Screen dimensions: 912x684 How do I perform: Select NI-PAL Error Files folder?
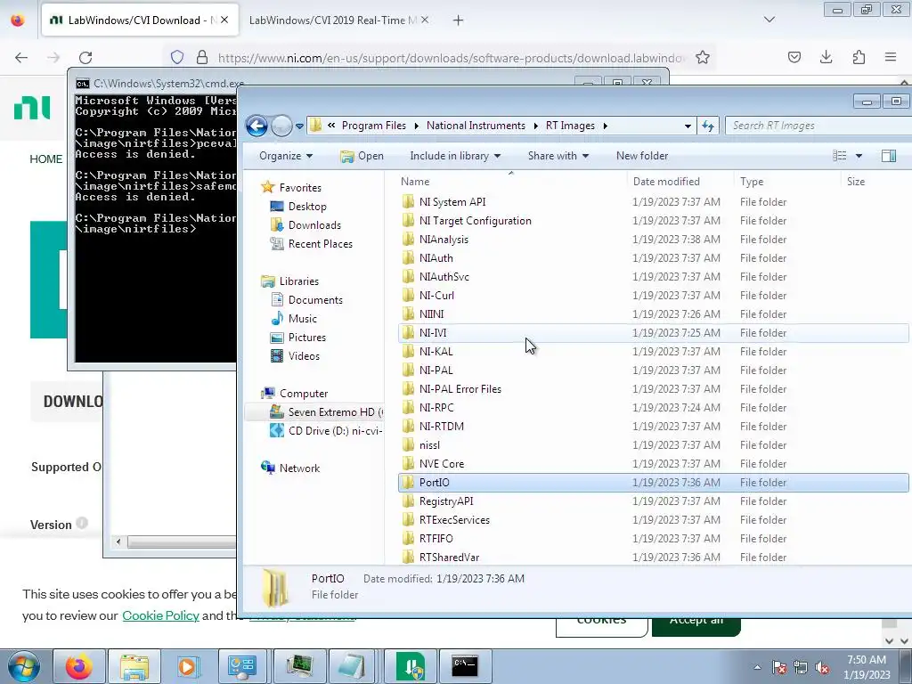pyautogui.click(x=460, y=389)
